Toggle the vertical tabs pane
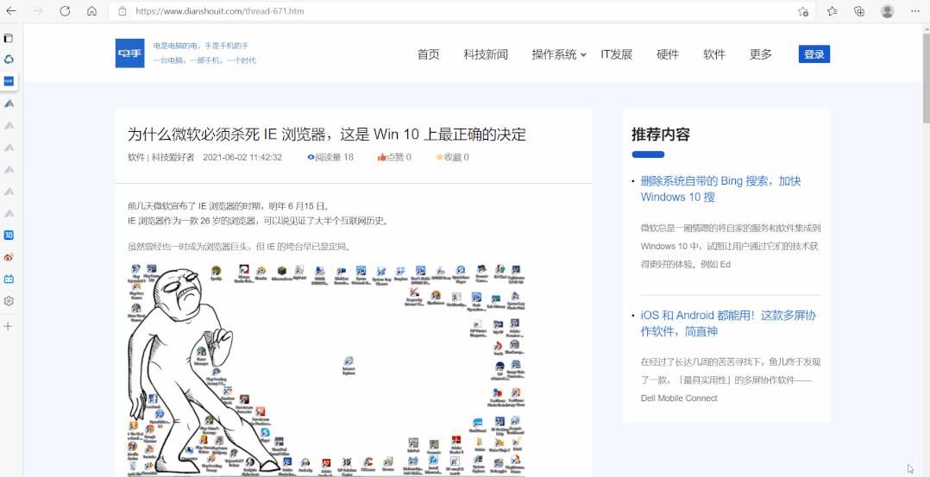Viewport: 930px width, 477px height. pyautogui.click(x=9, y=38)
